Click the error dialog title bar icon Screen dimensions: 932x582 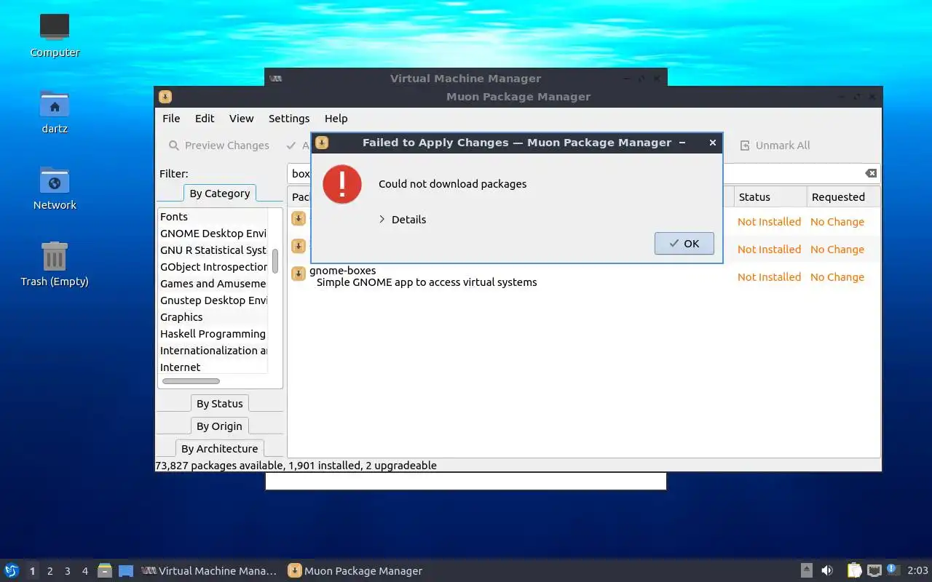[322, 143]
